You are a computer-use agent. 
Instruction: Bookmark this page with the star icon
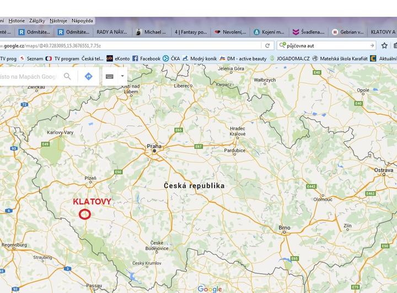384,46
